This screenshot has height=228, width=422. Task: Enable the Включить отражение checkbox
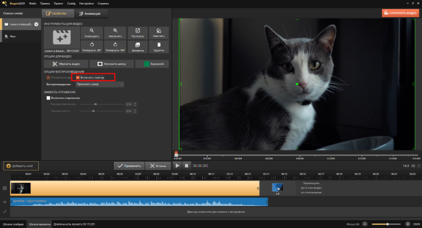point(48,98)
